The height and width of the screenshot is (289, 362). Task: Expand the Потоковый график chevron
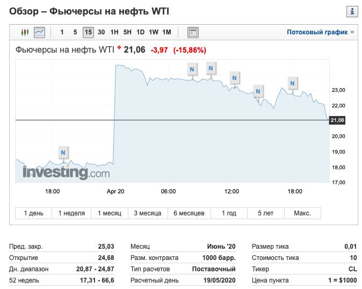coord(352,32)
